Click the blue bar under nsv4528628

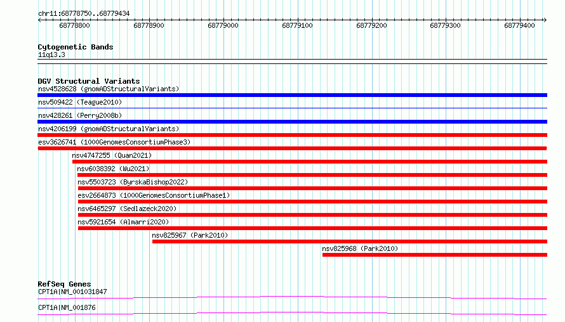pos(292,95)
